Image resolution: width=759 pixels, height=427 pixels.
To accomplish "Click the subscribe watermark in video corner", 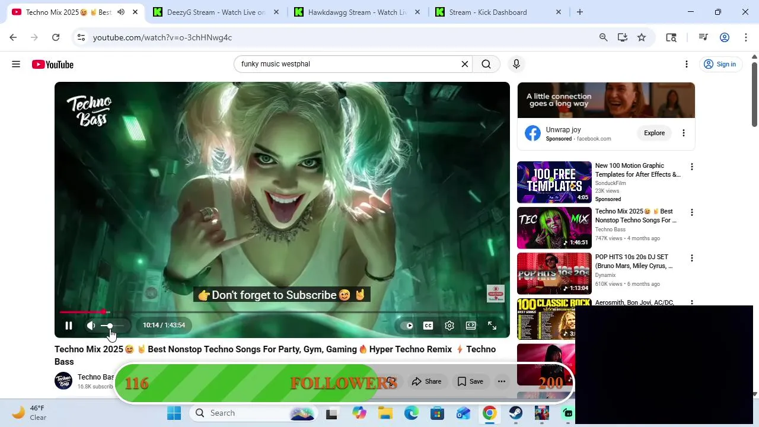I will [496, 294].
